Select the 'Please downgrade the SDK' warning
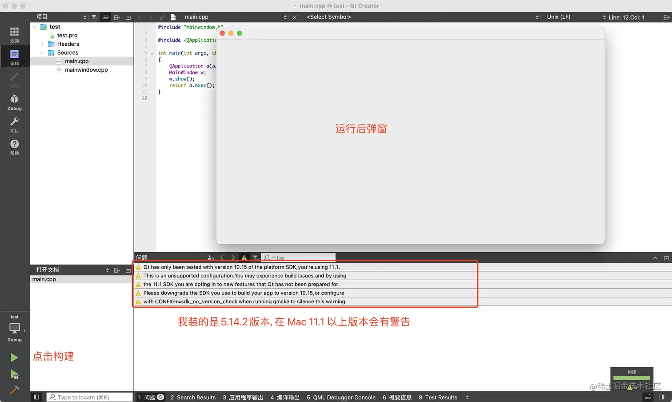Screen dimensions: 672x402 [403, 293]
